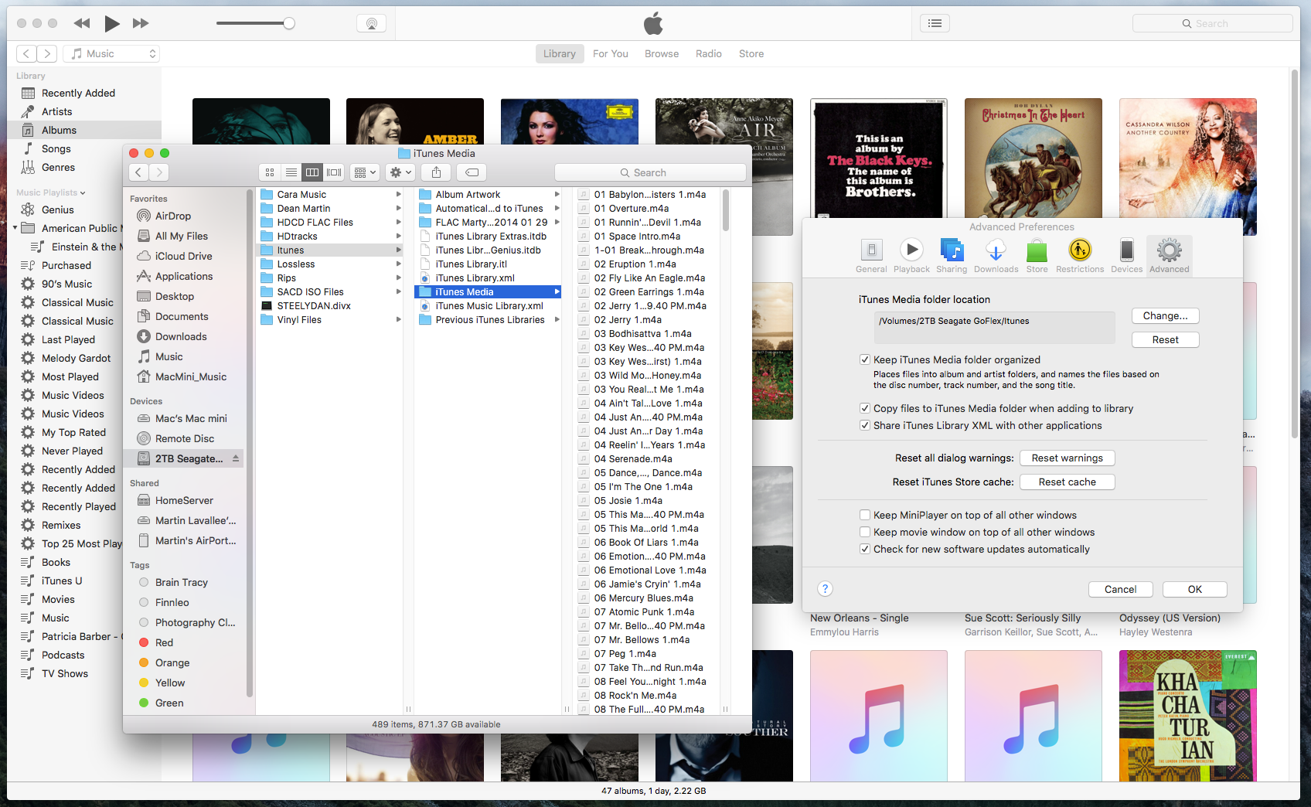1311x807 pixels.
Task: Click the Change... folder location button
Action: (x=1165, y=315)
